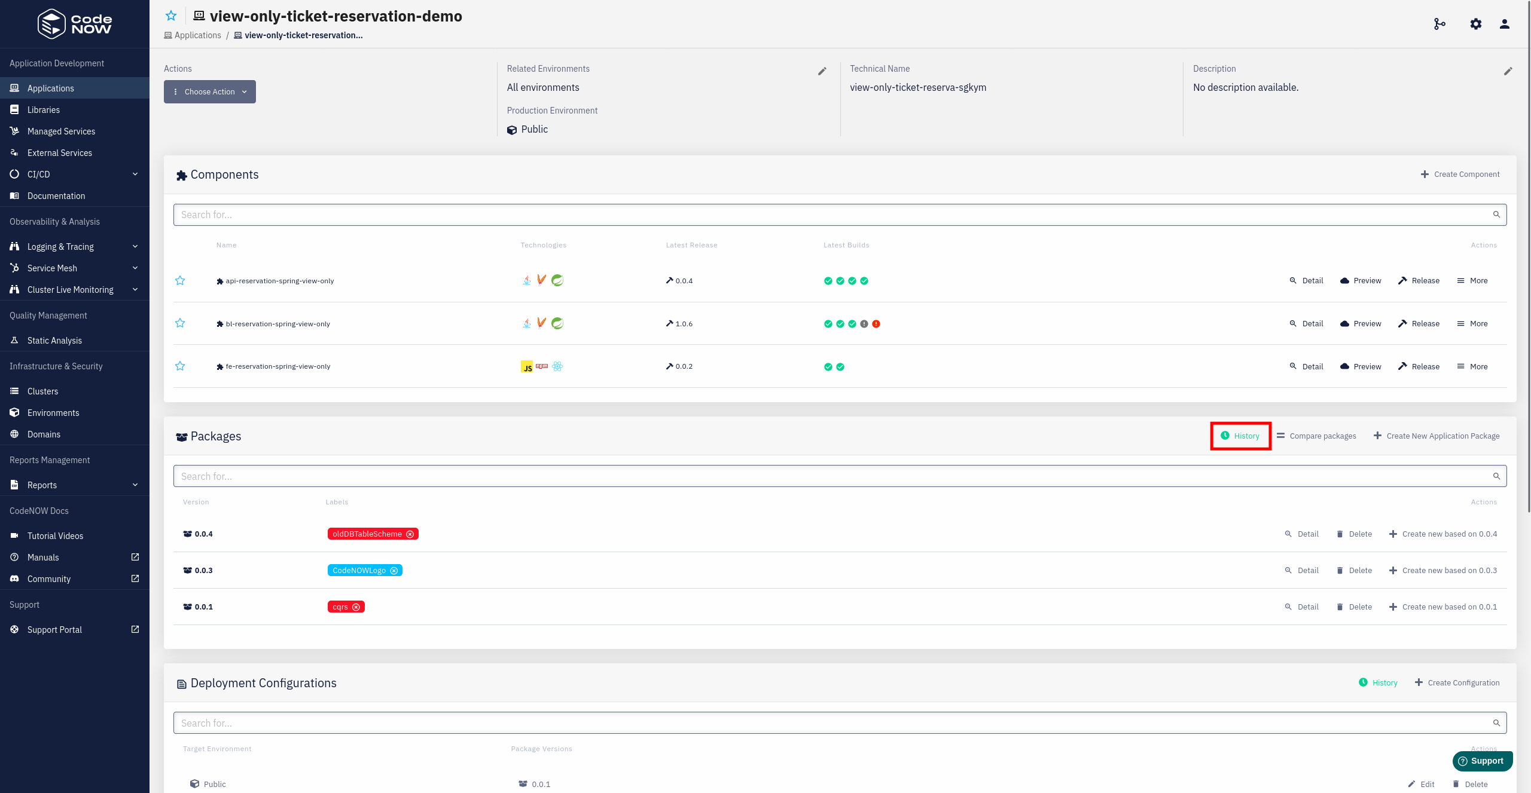
Task: Star the fe-reservation-spring-view-only component
Action: [180, 366]
